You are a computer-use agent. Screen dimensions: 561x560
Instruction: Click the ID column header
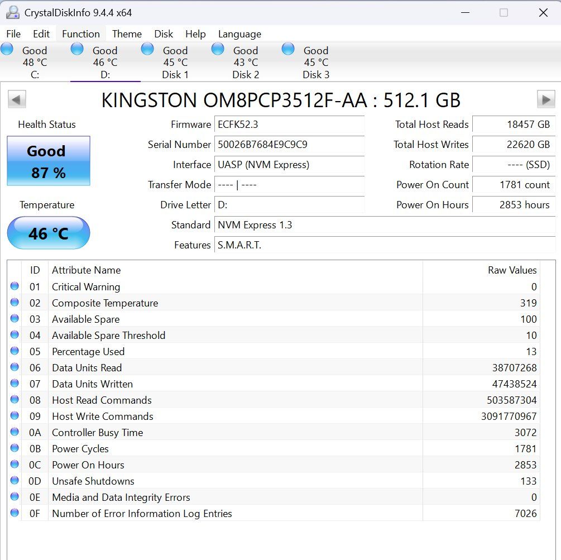pos(35,270)
